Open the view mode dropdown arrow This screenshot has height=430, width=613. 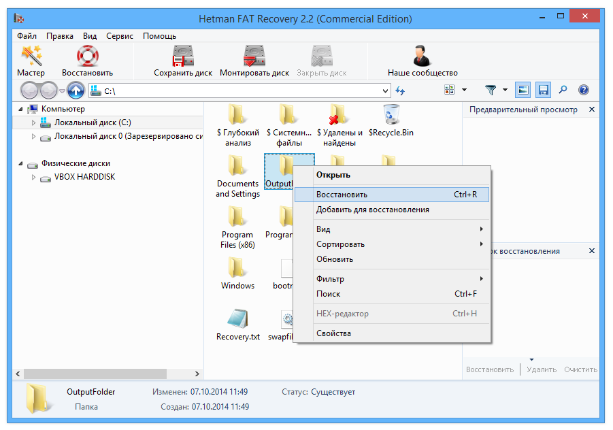[464, 90]
